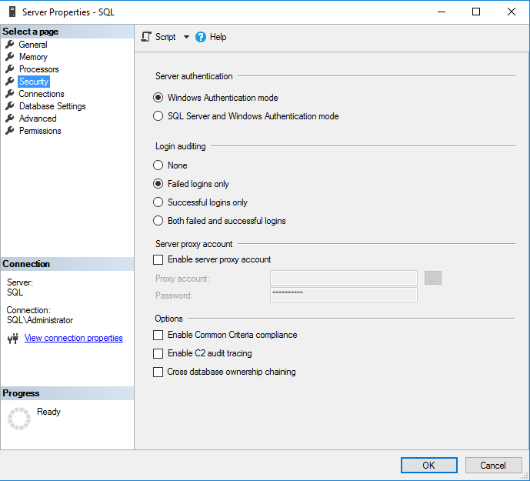Click the connection plug icon
The height and width of the screenshot is (481, 530).
pyautogui.click(x=13, y=339)
